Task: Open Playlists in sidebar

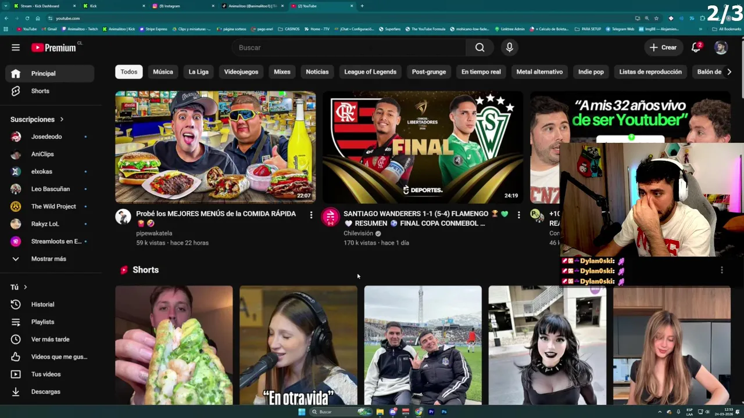Action: [x=50, y=322]
